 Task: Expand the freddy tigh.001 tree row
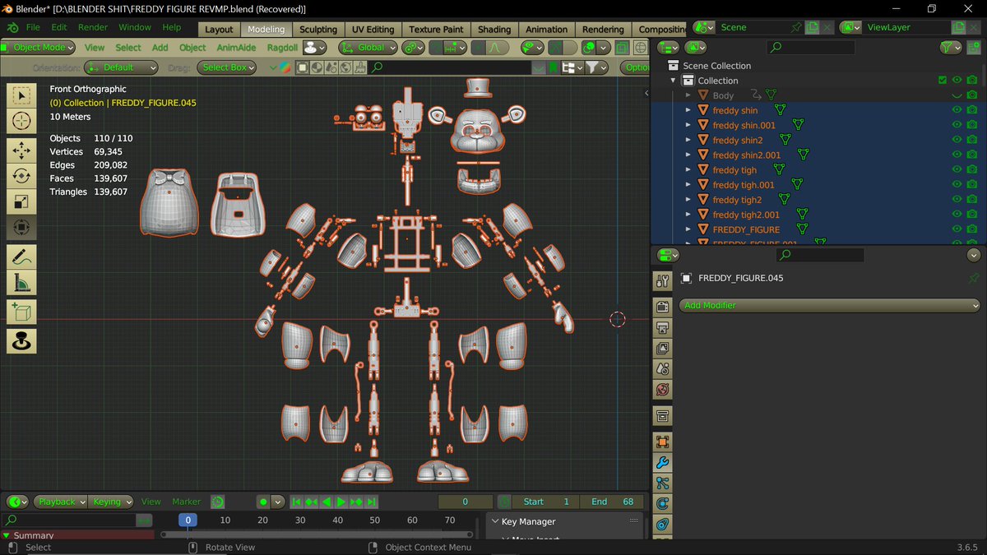click(688, 185)
